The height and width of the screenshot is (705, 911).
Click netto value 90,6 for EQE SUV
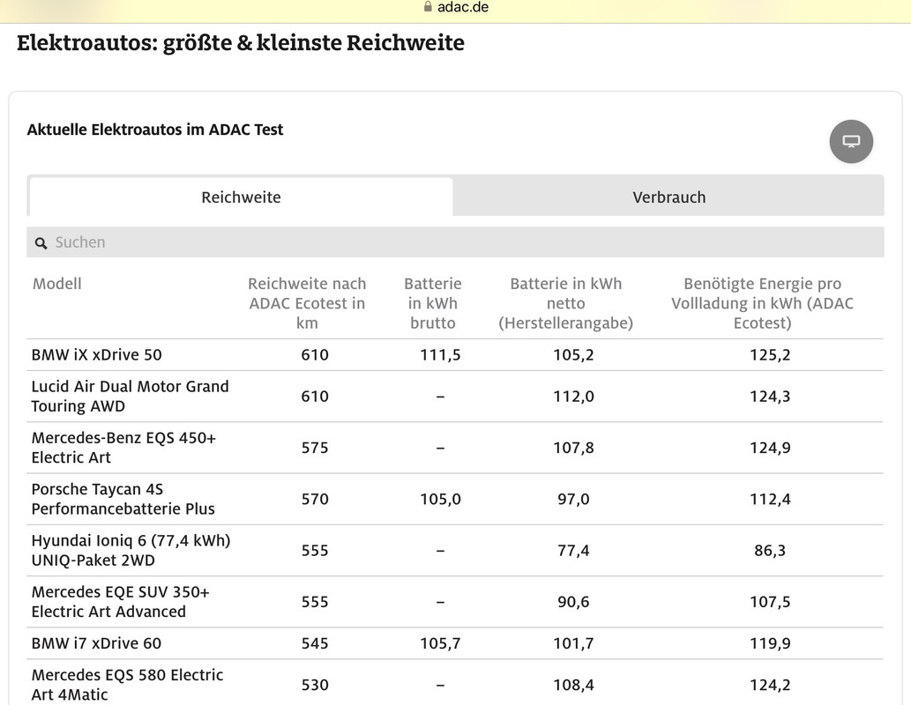[x=573, y=602]
